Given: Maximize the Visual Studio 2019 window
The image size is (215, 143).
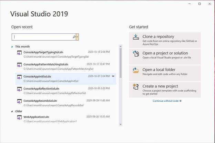Looking at the screenshot, I should (199, 4).
